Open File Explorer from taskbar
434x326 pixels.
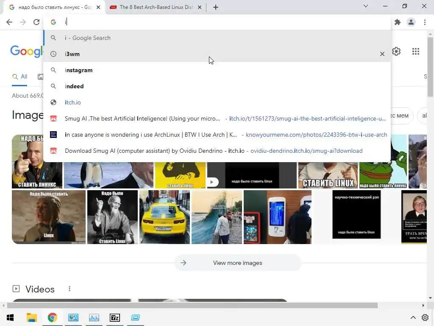pyautogui.click(x=31, y=318)
